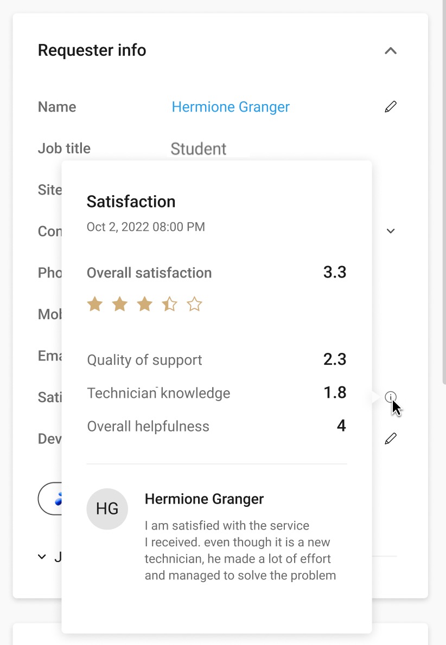Select the Technician knowledge row

coord(216,393)
